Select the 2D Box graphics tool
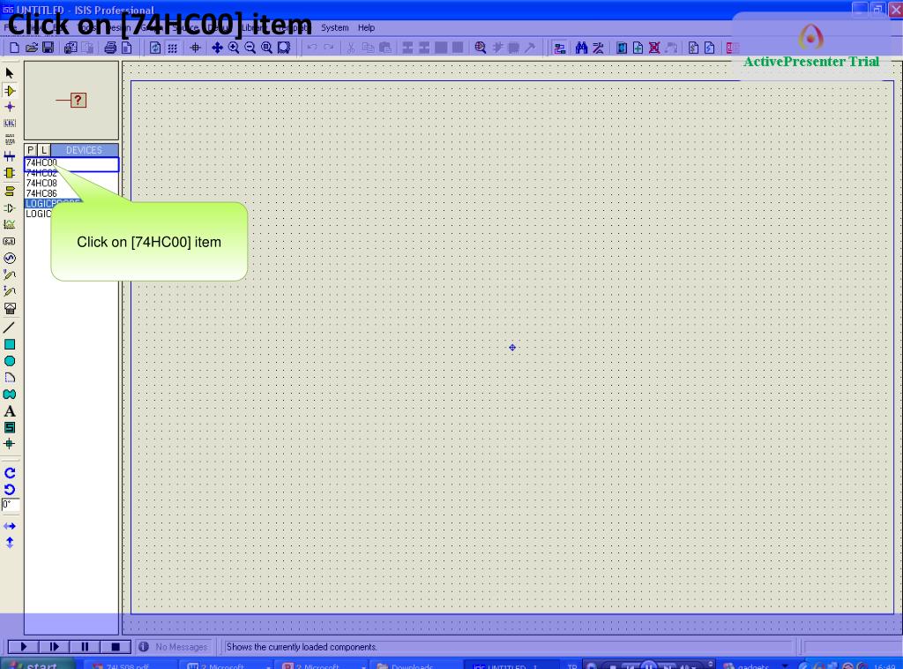The width and height of the screenshot is (903, 669). coord(10,344)
